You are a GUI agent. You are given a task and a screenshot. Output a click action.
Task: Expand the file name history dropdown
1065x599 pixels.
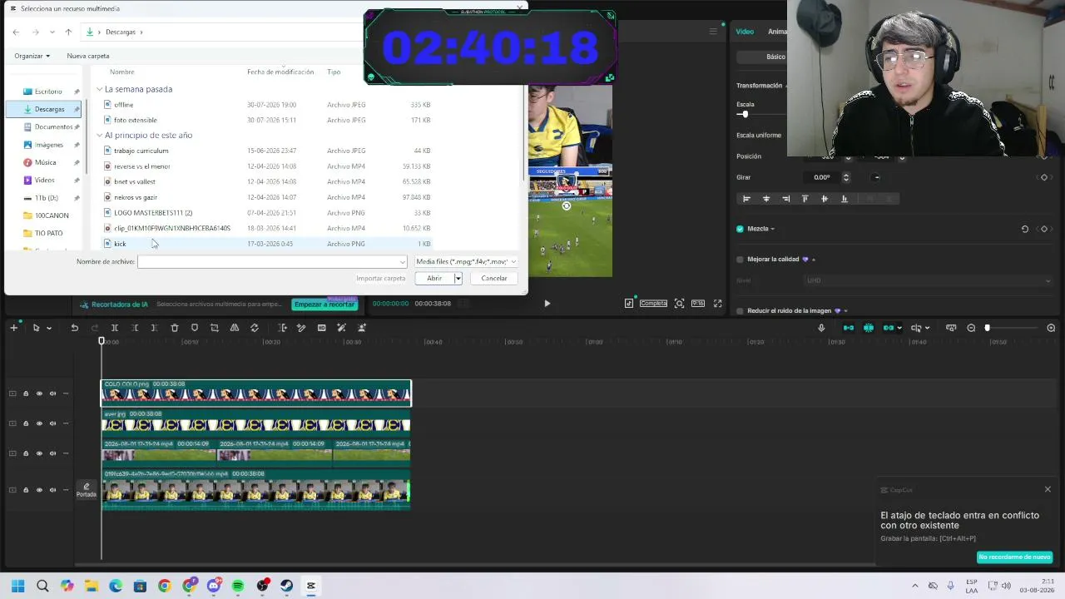coord(403,262)
